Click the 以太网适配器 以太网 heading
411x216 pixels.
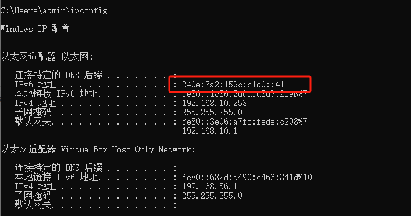(47, 57)
